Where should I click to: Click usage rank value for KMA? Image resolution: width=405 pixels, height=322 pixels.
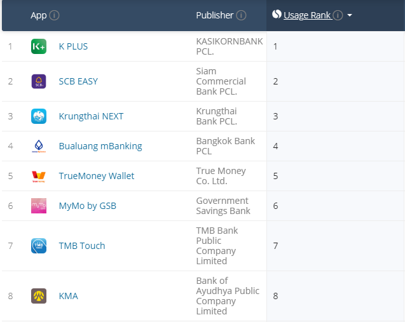pos(275,296)
